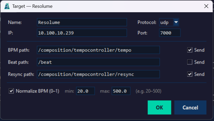Enable the Send checkbox for Beat path
214x121 pixels.
pos(190,62)
